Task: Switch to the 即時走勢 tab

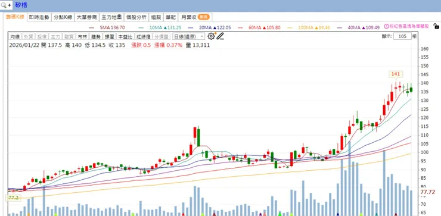Action: coord(39,17)
